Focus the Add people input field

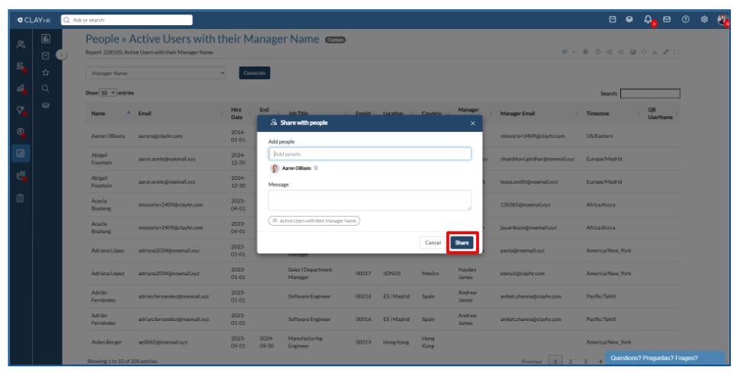[369, 154]
